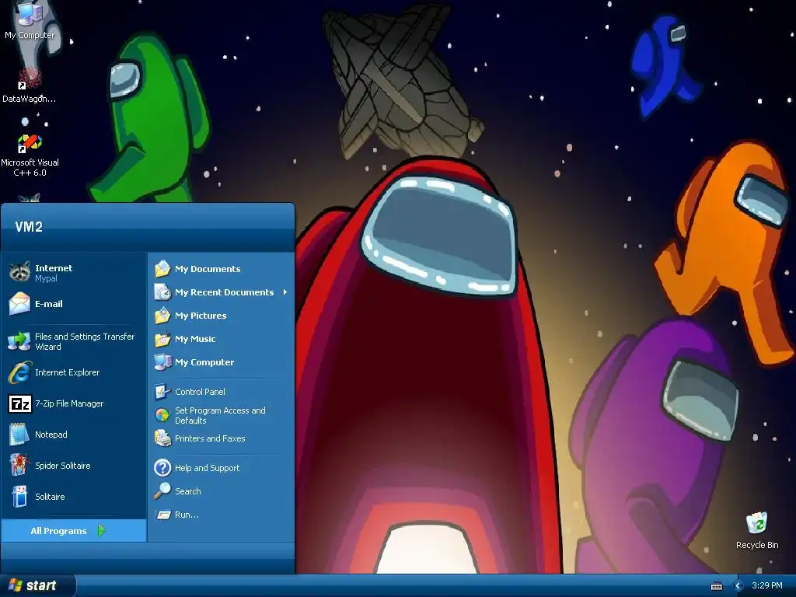796x597 pixels.
Task: Click the Printers and Faxes icon
Action: tap(162, 438)
